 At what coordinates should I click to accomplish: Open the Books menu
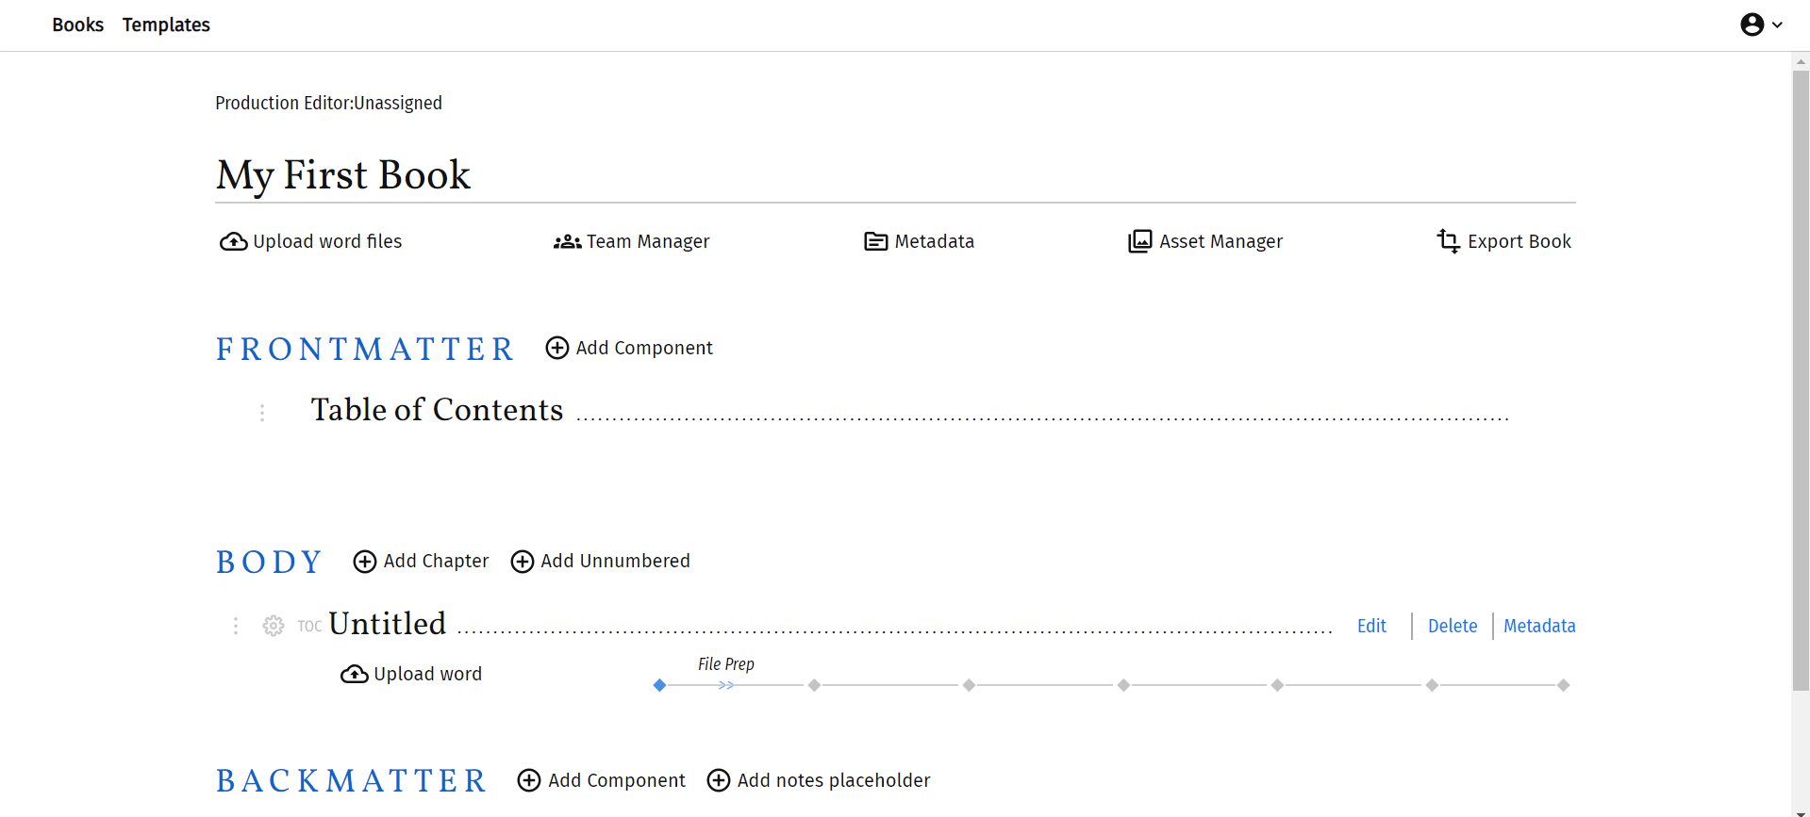(77, 25)
